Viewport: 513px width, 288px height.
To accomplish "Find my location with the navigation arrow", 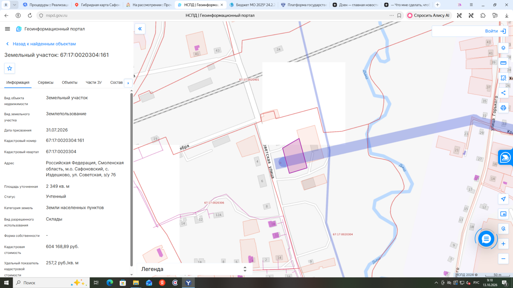I will coord(503,199).
